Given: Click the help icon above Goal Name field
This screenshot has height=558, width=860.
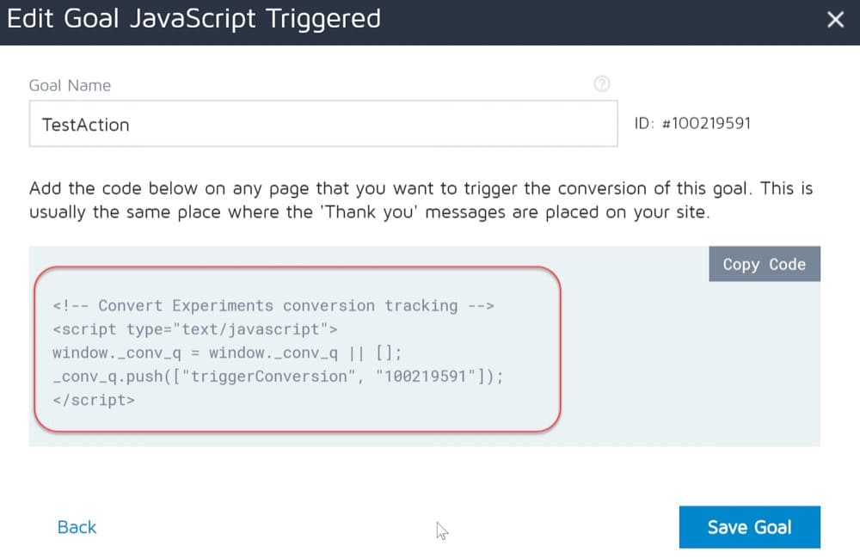Looking at the screenshot, I should [602, 84].
